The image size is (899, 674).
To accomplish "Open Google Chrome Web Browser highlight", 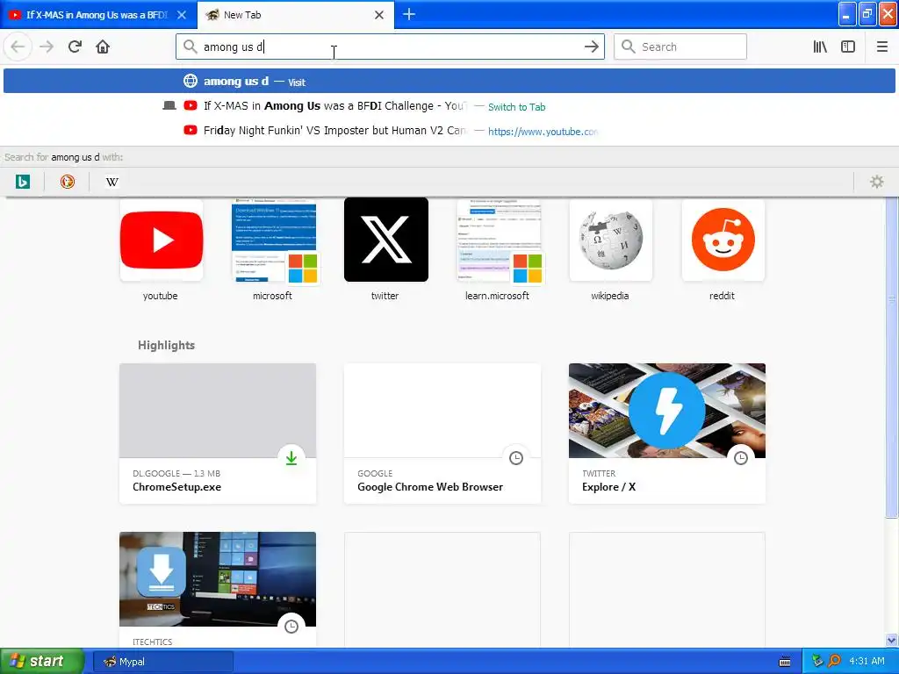I will coord(442,434).
